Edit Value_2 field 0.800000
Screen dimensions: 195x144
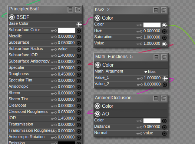pos(152,84)
